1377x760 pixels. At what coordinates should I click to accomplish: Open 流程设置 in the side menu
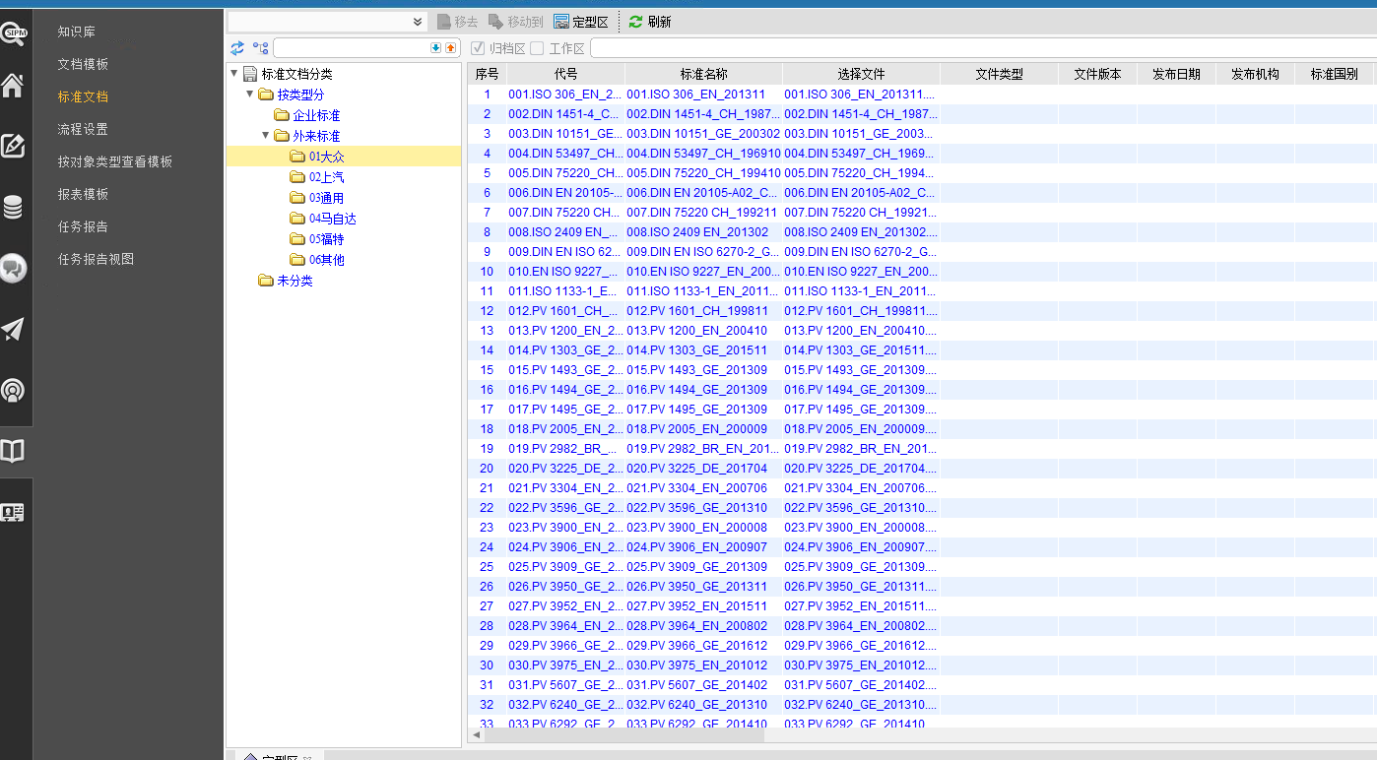tap(83, 129)
